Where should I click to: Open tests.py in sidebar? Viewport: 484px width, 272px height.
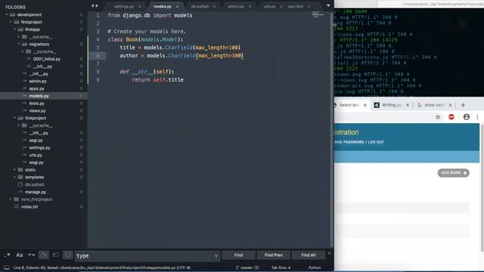click(x=37, y=104)
